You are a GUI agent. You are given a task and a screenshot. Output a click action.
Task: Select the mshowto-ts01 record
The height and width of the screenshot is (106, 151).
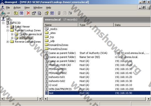[97, 77]
